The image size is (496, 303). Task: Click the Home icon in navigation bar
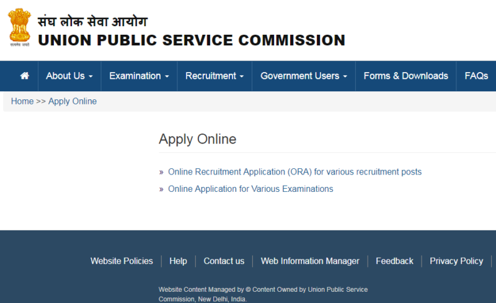(x=25, y=76)
